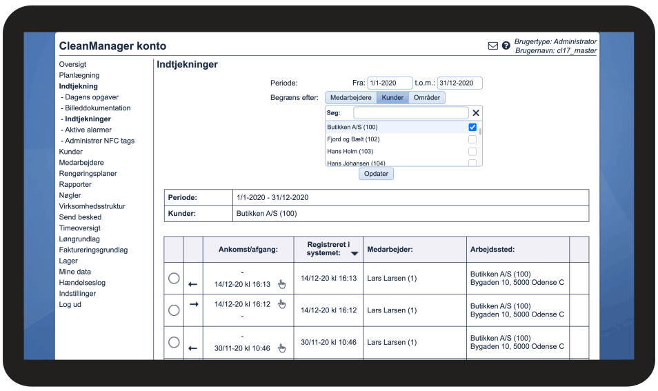The image size is (658, 391).
Task: Click hand icon beside 14/12-20 kl 16:12
Action: [281, 304]
